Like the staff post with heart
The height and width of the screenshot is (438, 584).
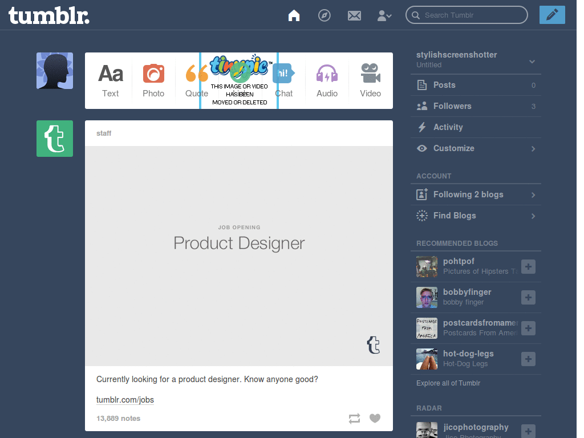[x=375, y=418]
